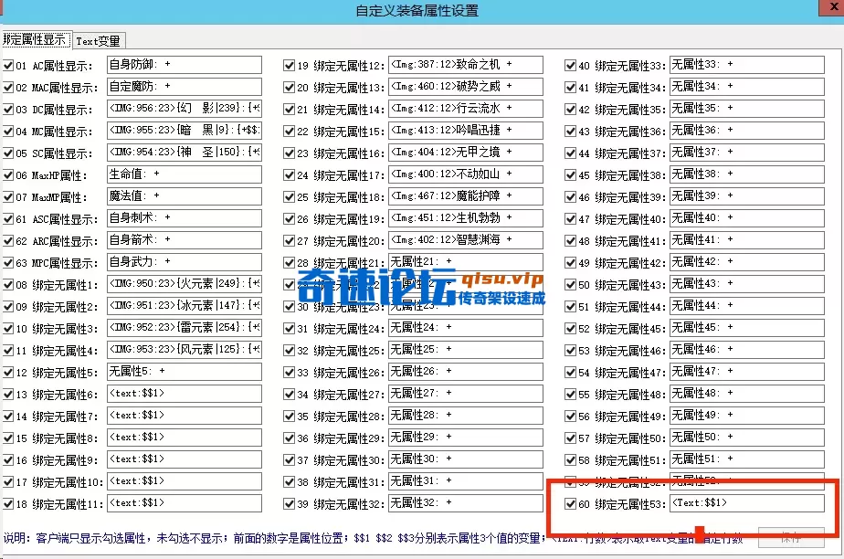
Task: Click the 火元素 field for 绑定无属性1
Action: [184, 284]
